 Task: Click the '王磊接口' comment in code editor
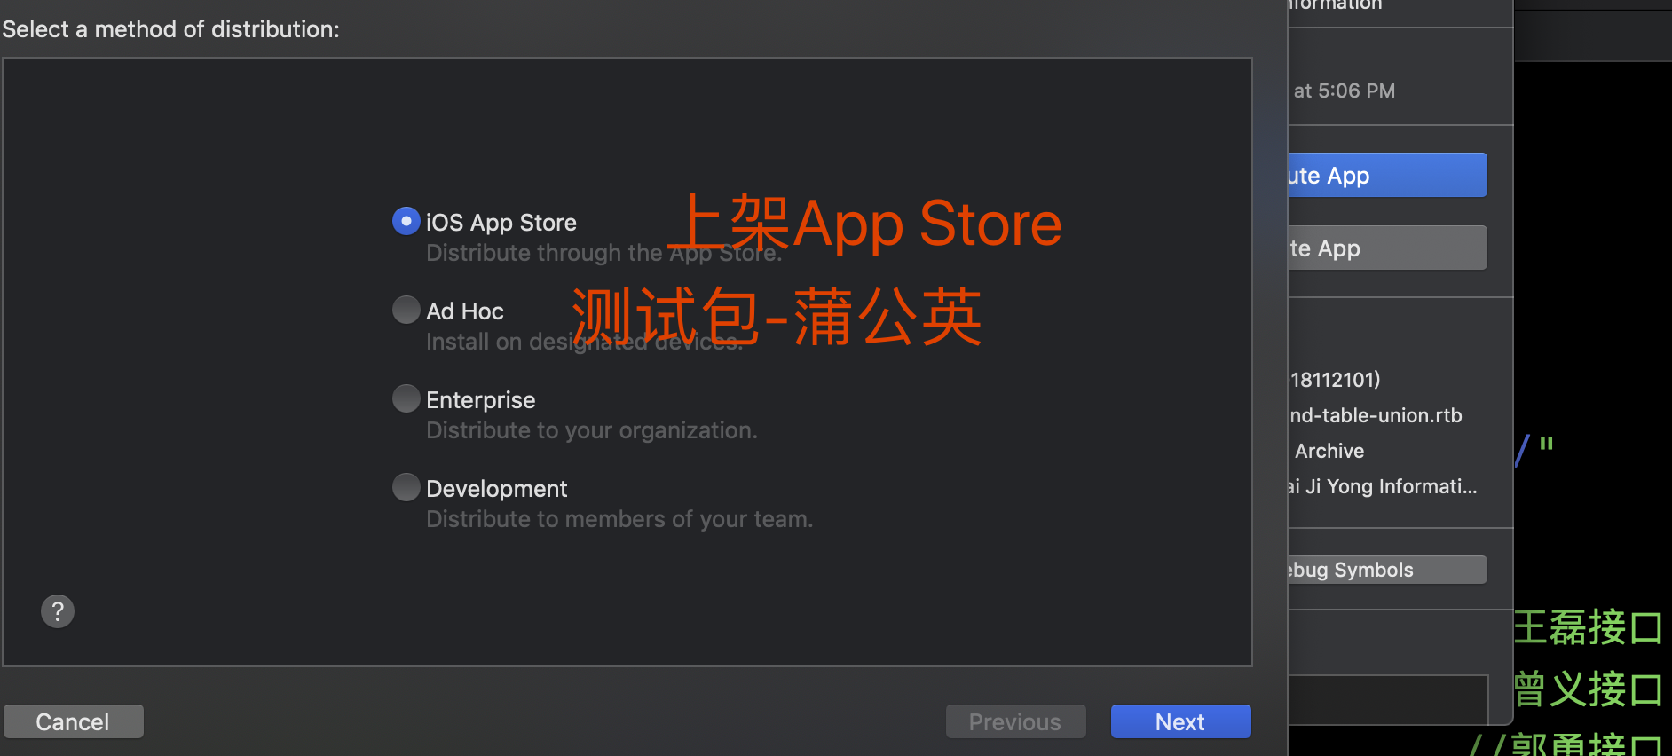pos(1589,627)
